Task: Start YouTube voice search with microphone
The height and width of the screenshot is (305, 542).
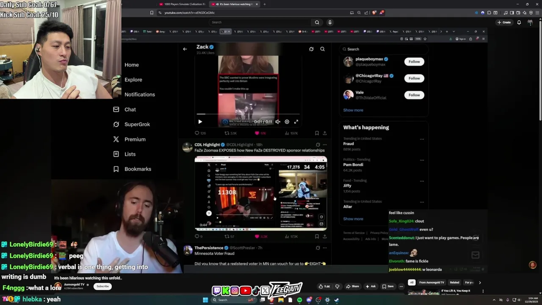Action: point(330,22)
